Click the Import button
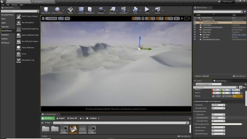This screenshot has width=247, height=139. coord(61,118)
